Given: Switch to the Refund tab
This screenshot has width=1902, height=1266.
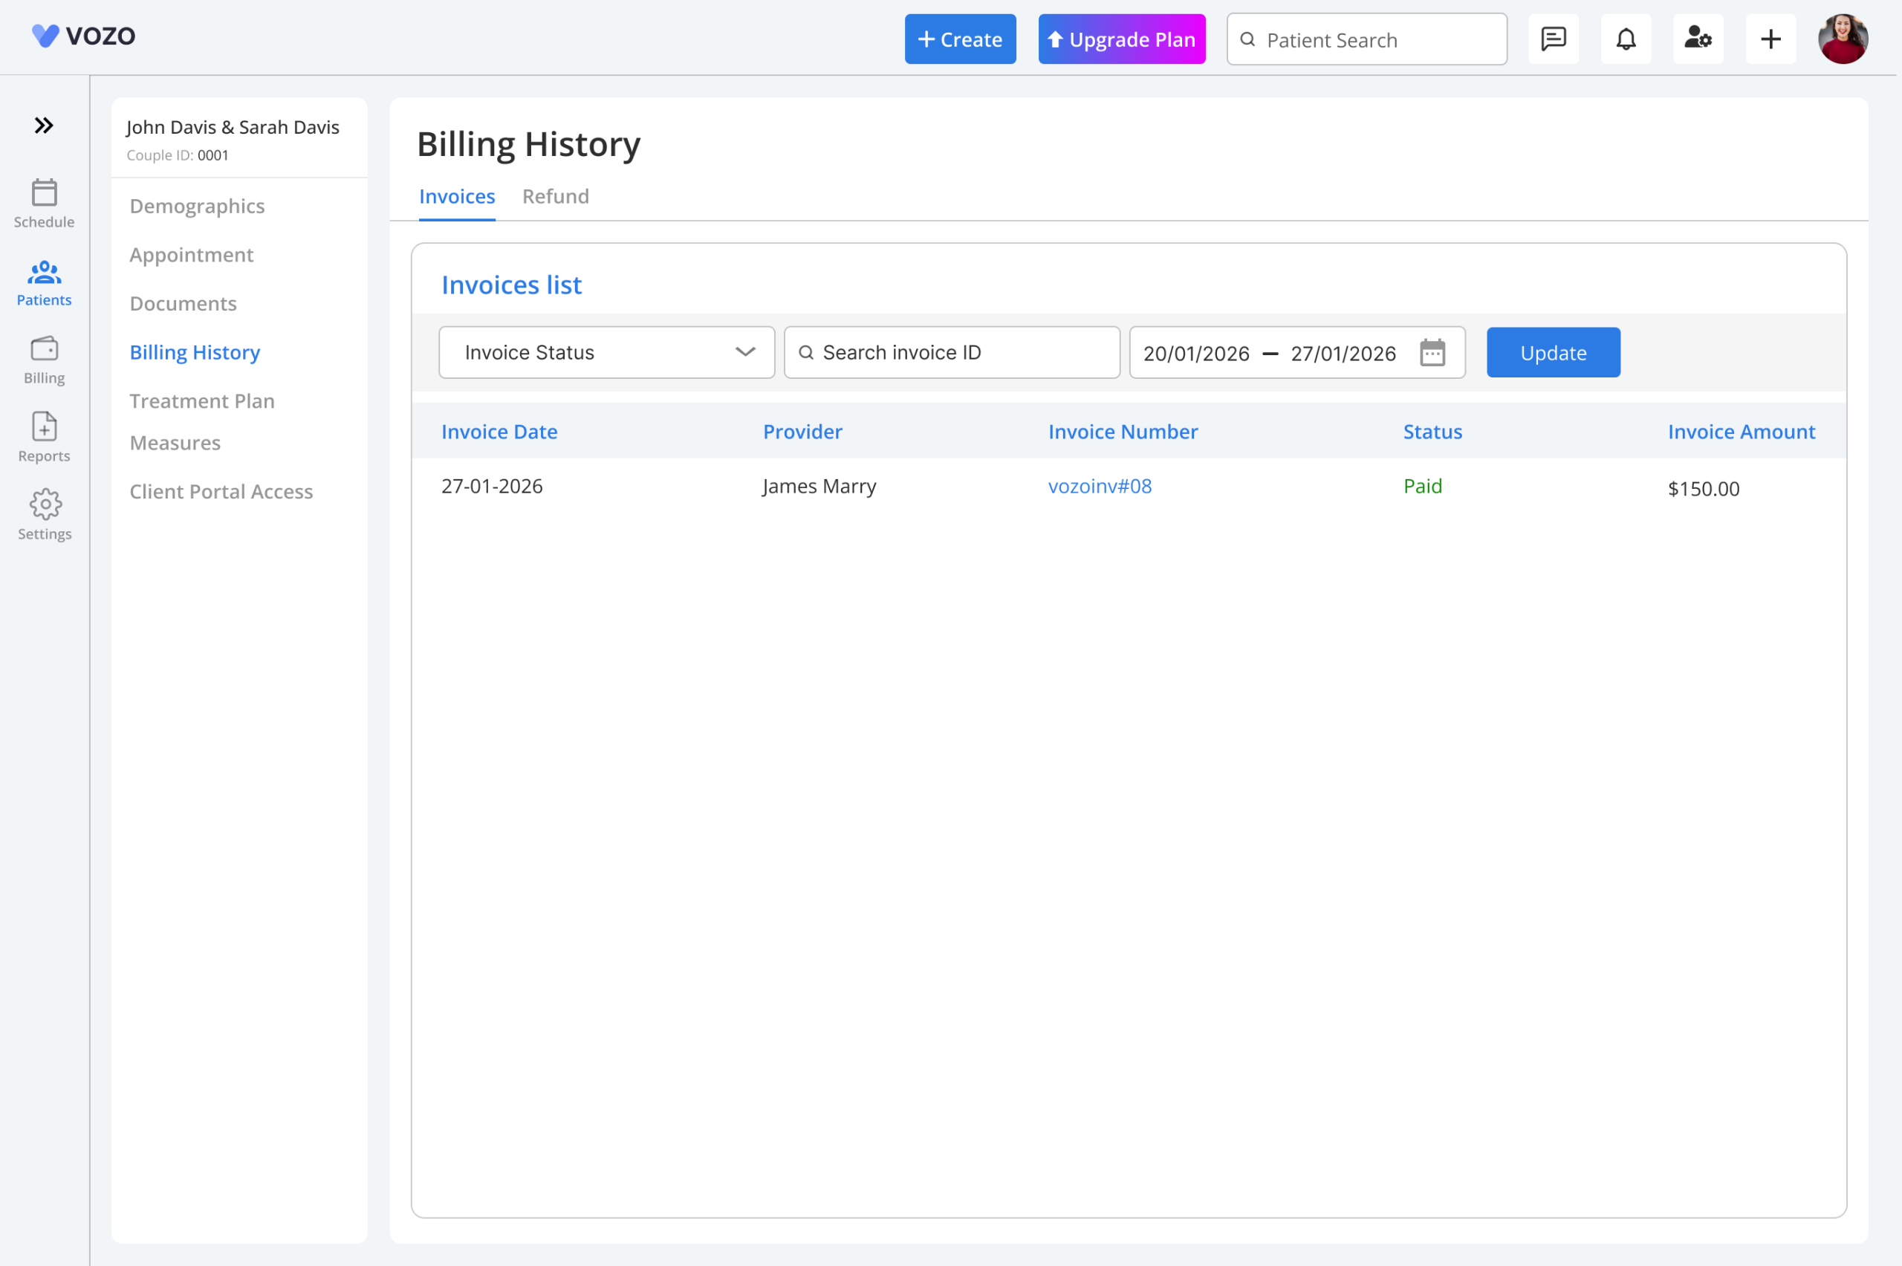Looking at the screenshot, I should (x=556, y=196).
